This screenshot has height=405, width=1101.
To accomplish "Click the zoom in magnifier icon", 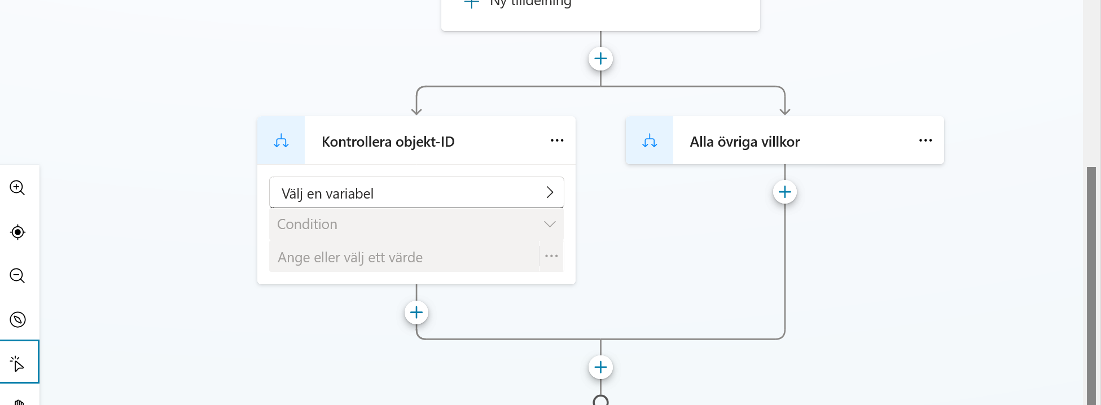I will pos(17,188).
